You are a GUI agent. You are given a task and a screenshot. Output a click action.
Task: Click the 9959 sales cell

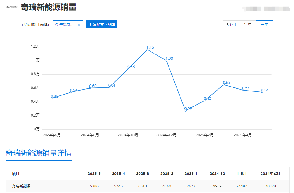[217, 186]
